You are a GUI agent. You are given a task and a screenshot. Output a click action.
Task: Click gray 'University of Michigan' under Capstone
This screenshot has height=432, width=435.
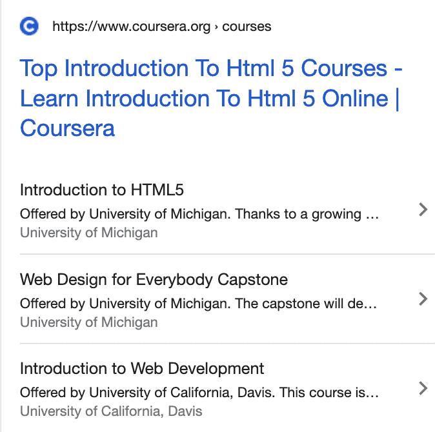89,322
